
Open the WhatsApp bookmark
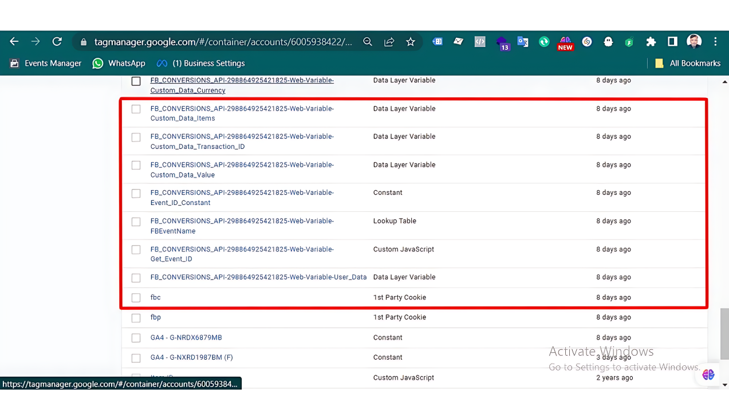119,63
